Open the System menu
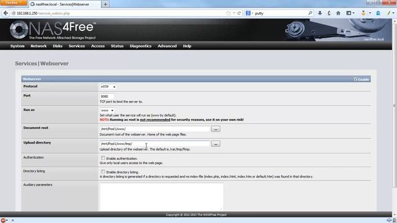 [x=17, y=46]
